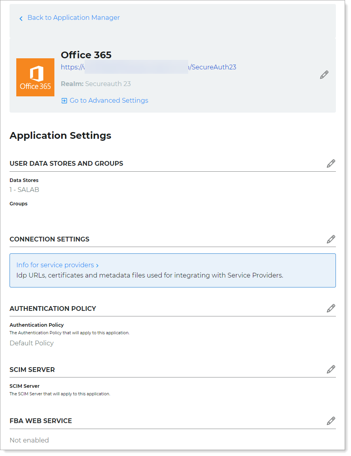The height and width of the screenshot is (456, 351).
Task: Click the Office 365 name heading
Action: tap(86, 55)
